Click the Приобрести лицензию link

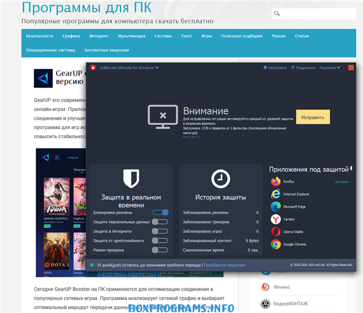click(x=225, y=265)
